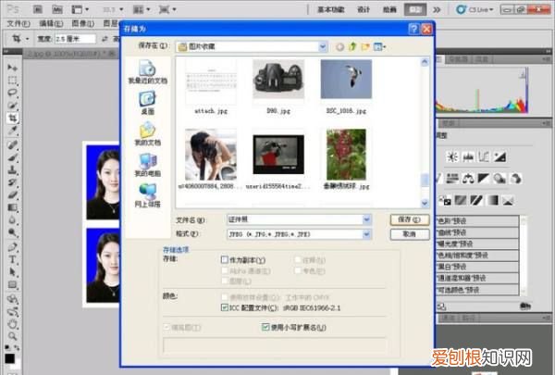Viewport: 555px width, 375px height.
Task: Click the black foreground color swatch
Action: [9, 358]
